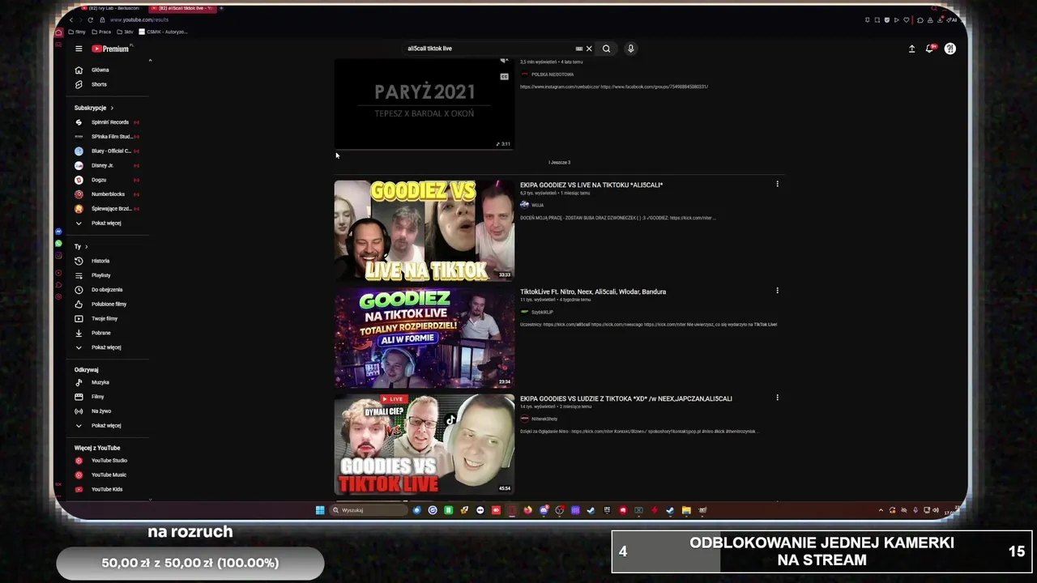Expand Pokaż więcej under Subskrypcje

tap(106, 223)
